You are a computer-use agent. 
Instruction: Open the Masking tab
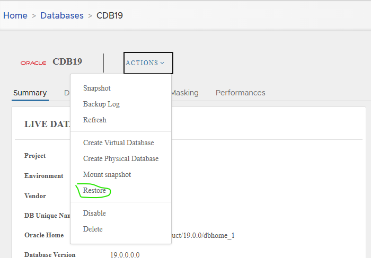pyautogui.click(x=184, y=93)
